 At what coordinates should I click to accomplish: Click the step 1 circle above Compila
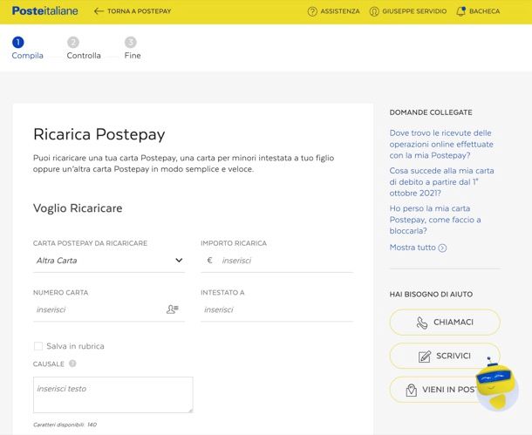point(18,43)
